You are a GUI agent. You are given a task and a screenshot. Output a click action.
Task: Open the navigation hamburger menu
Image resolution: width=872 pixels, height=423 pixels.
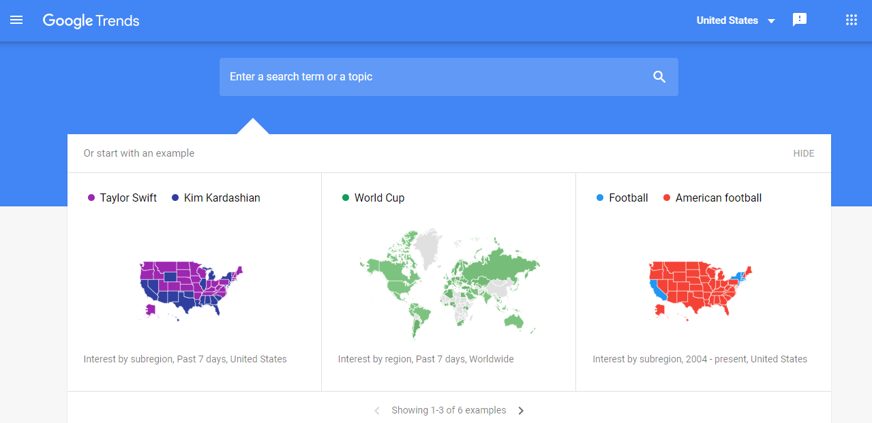click(16, 20)
